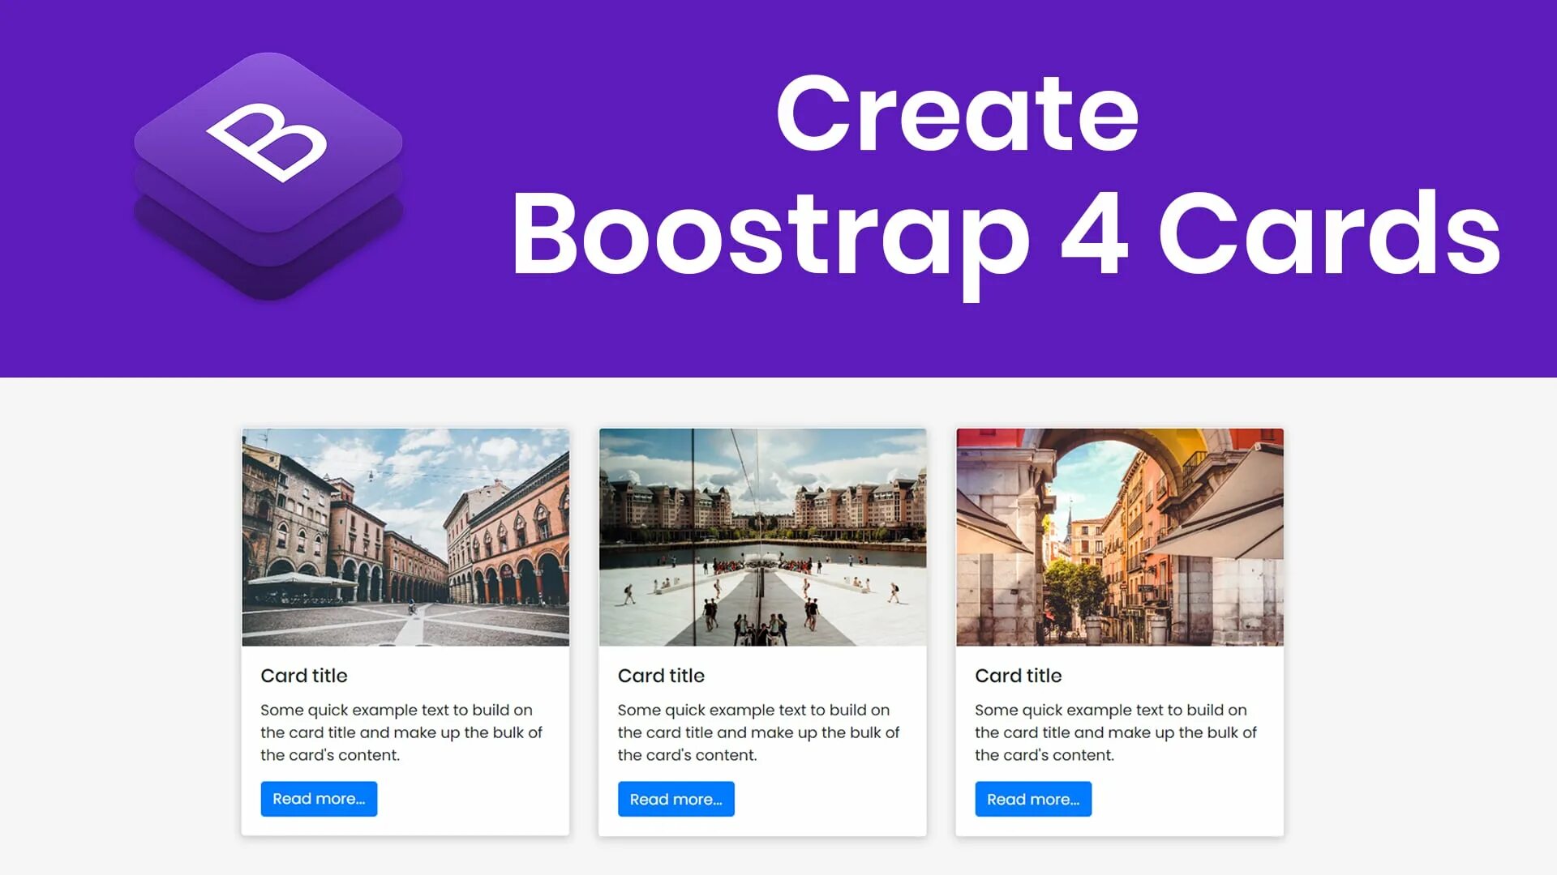The height and width of the screenshot is (875, 1557).
Task: Click the bottom darkest layer of stacked logo
Action: [268, 282]
